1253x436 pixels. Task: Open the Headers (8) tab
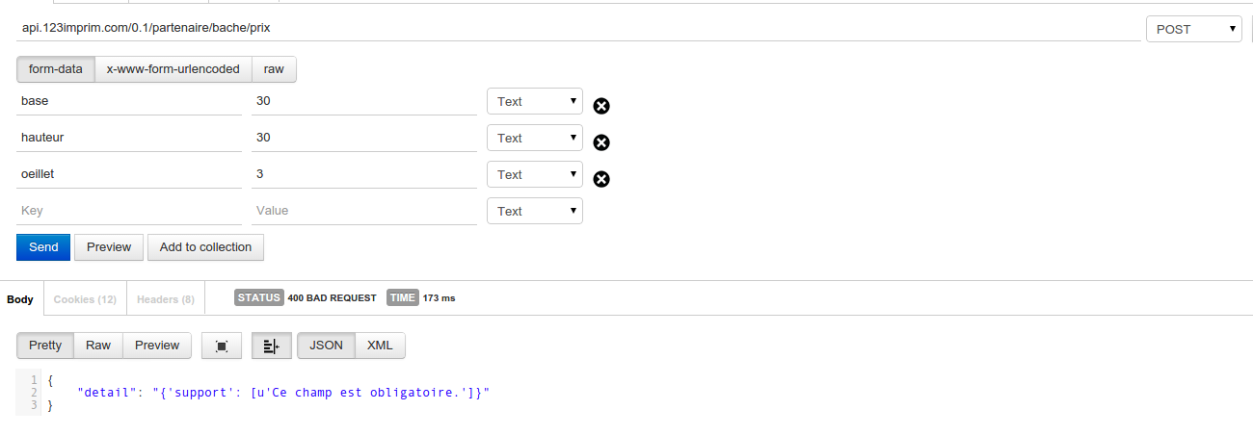click(x=166, y=299)
